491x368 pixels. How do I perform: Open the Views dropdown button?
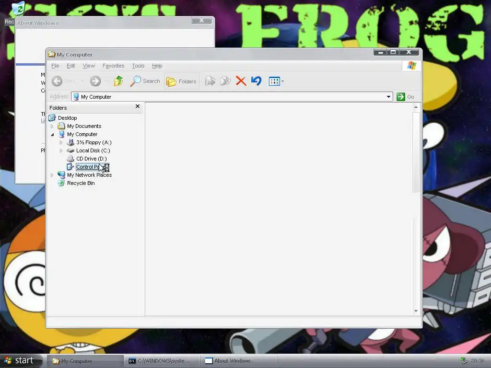276,81
